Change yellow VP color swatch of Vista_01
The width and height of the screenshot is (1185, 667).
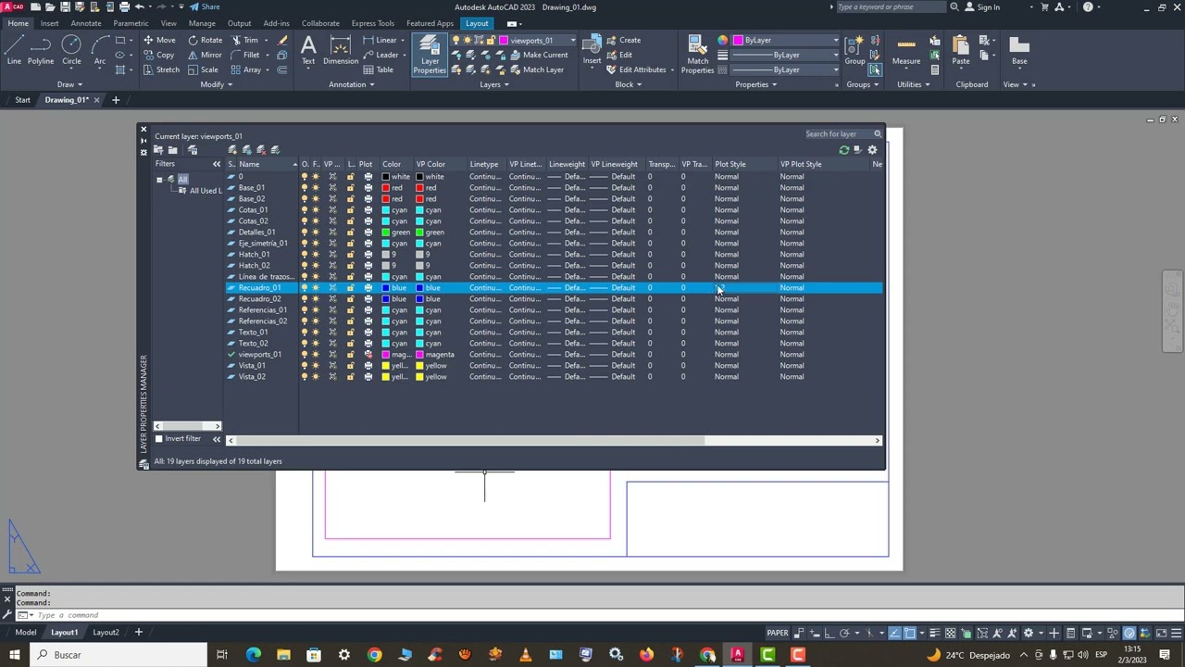[x=419, y=366]
